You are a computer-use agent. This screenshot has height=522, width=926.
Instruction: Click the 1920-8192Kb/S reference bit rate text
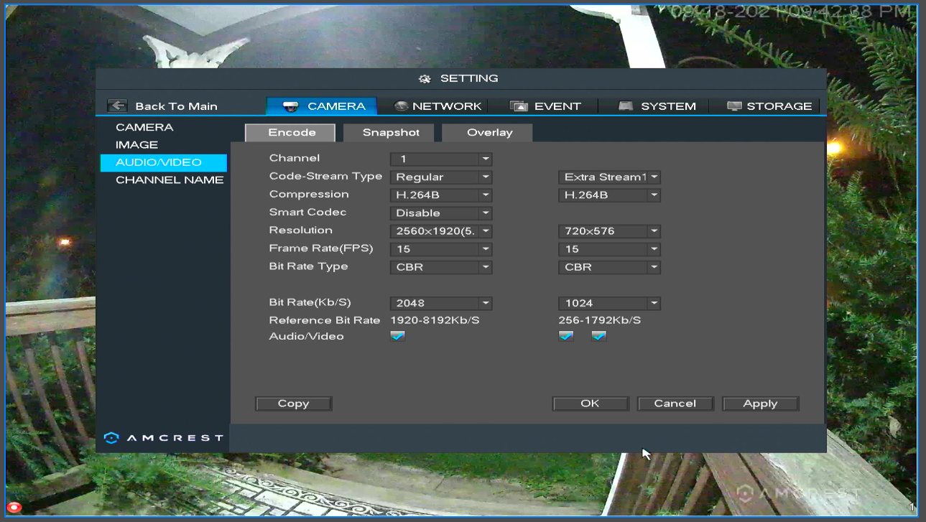coord(435,320)
